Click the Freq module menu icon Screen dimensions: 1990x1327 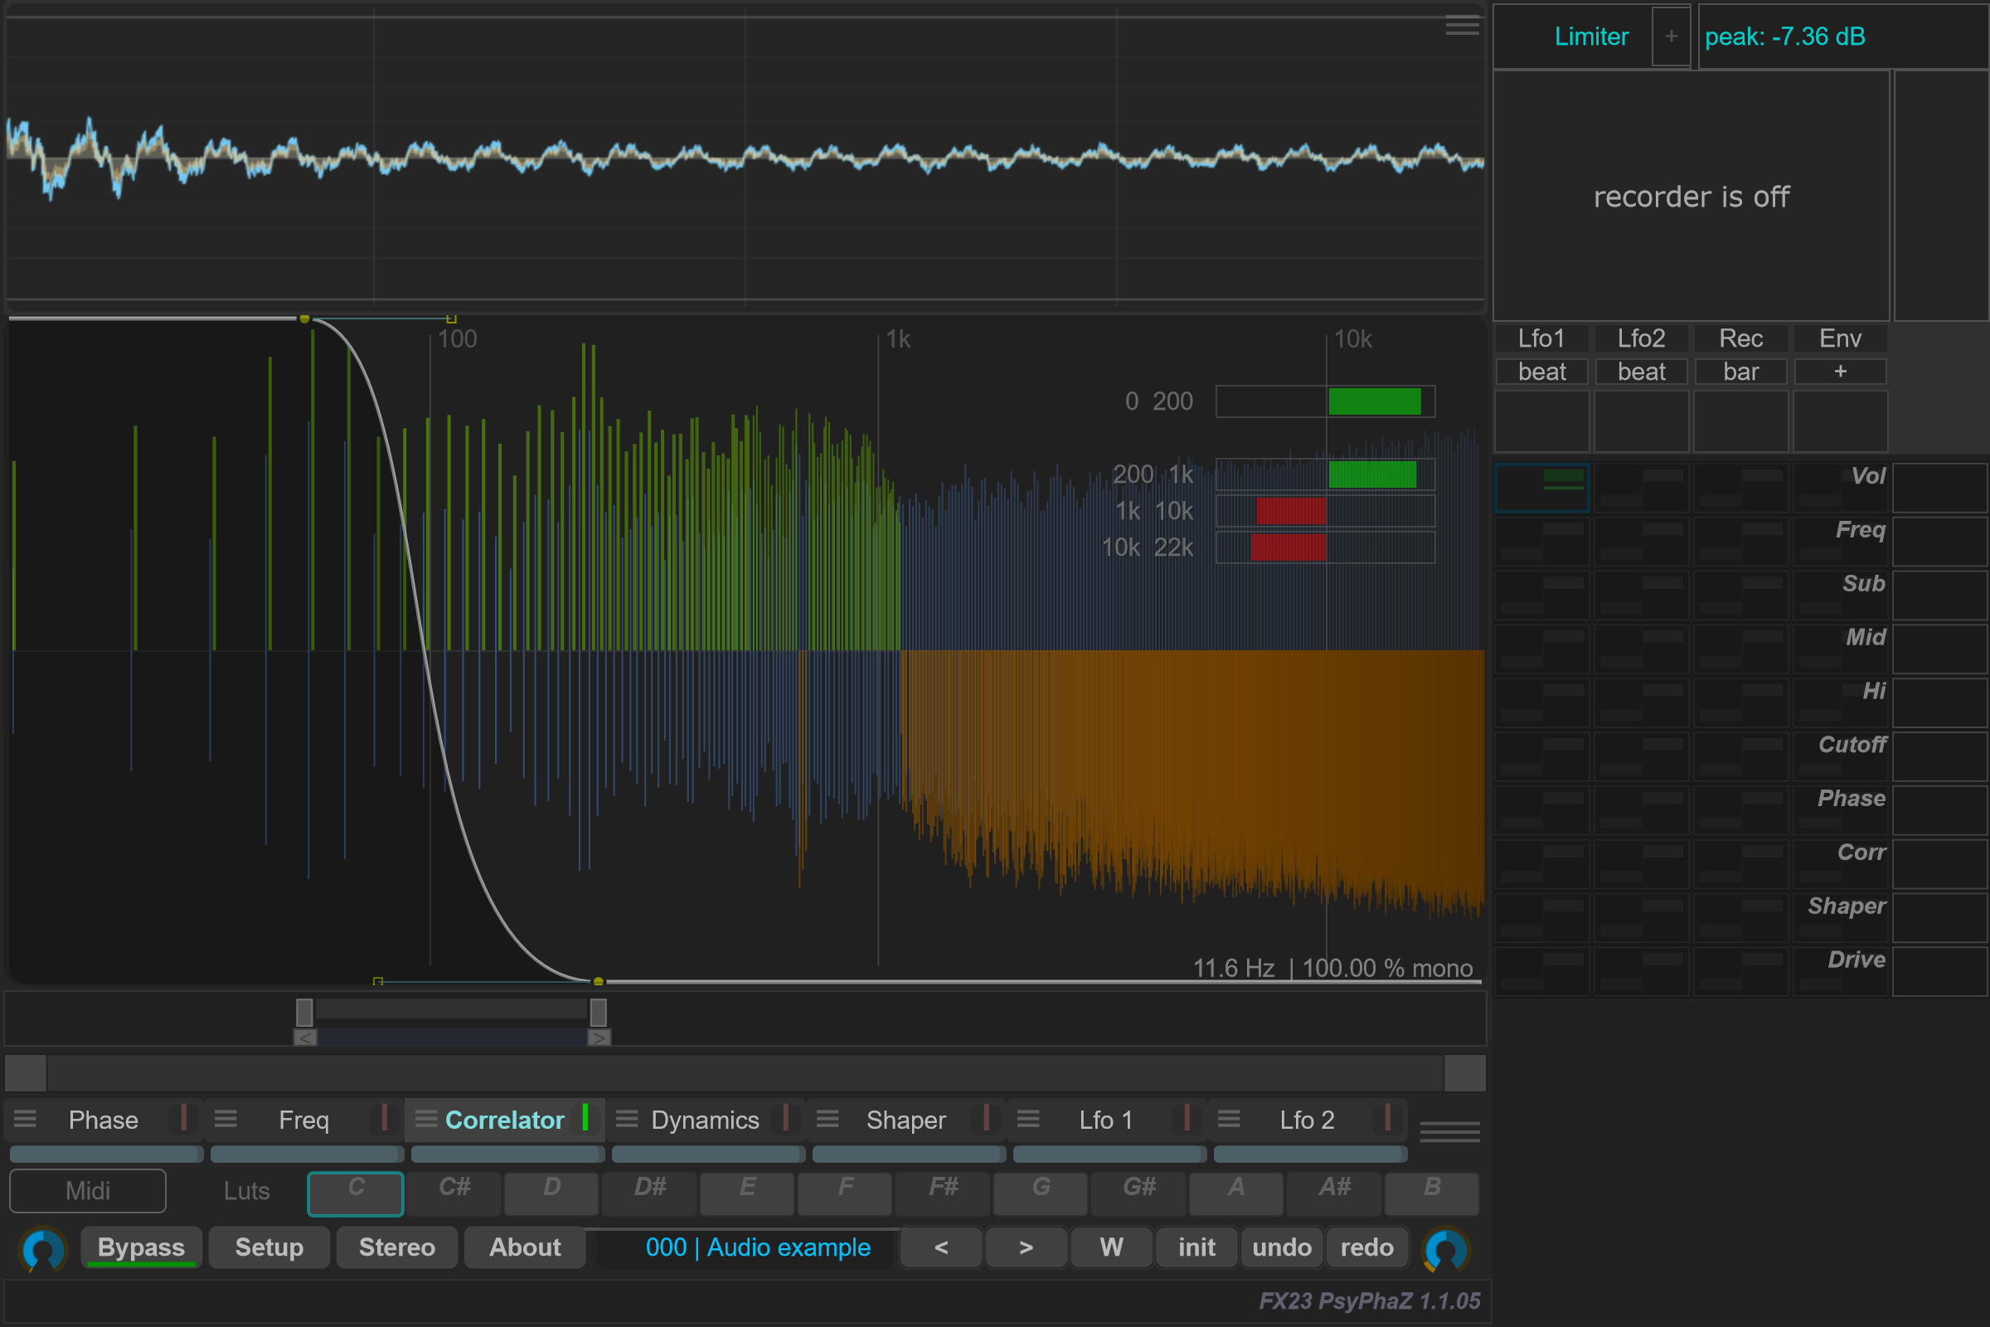pyautogui.click(x=226, y=1119)
